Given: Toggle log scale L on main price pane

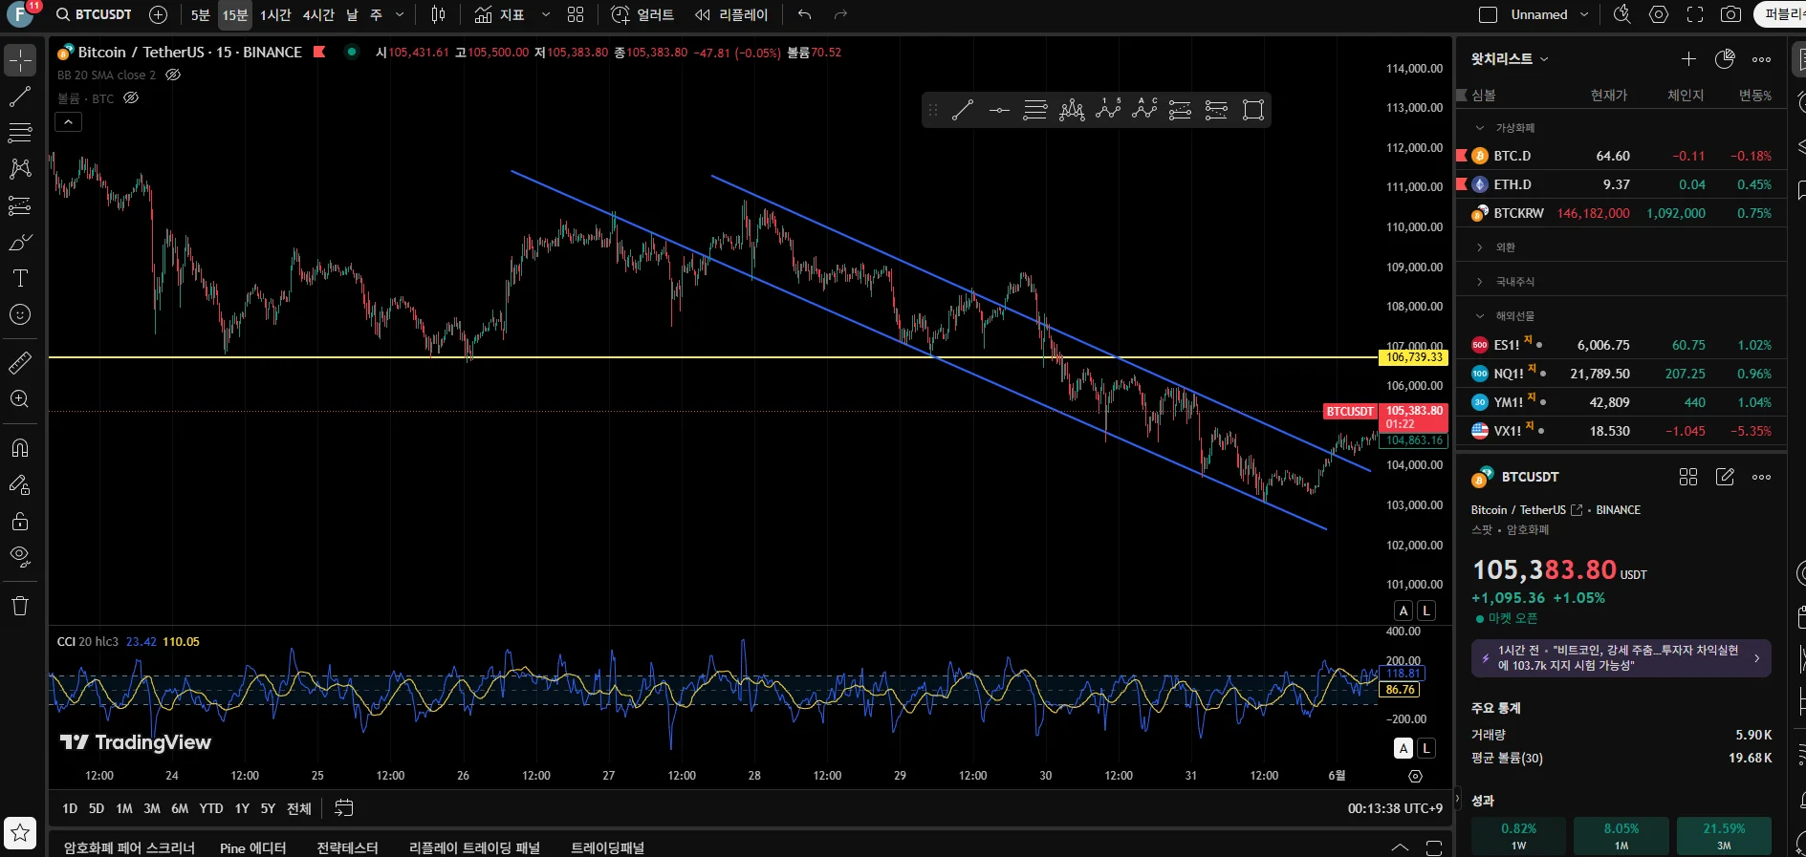Looking at the screenshot, I should tap(1425, 611).
